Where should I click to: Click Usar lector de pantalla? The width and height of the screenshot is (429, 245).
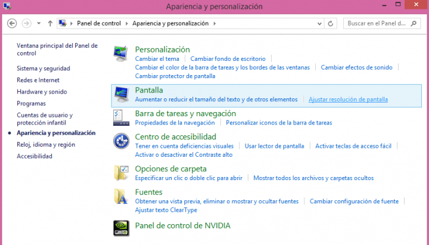[275, 146]
